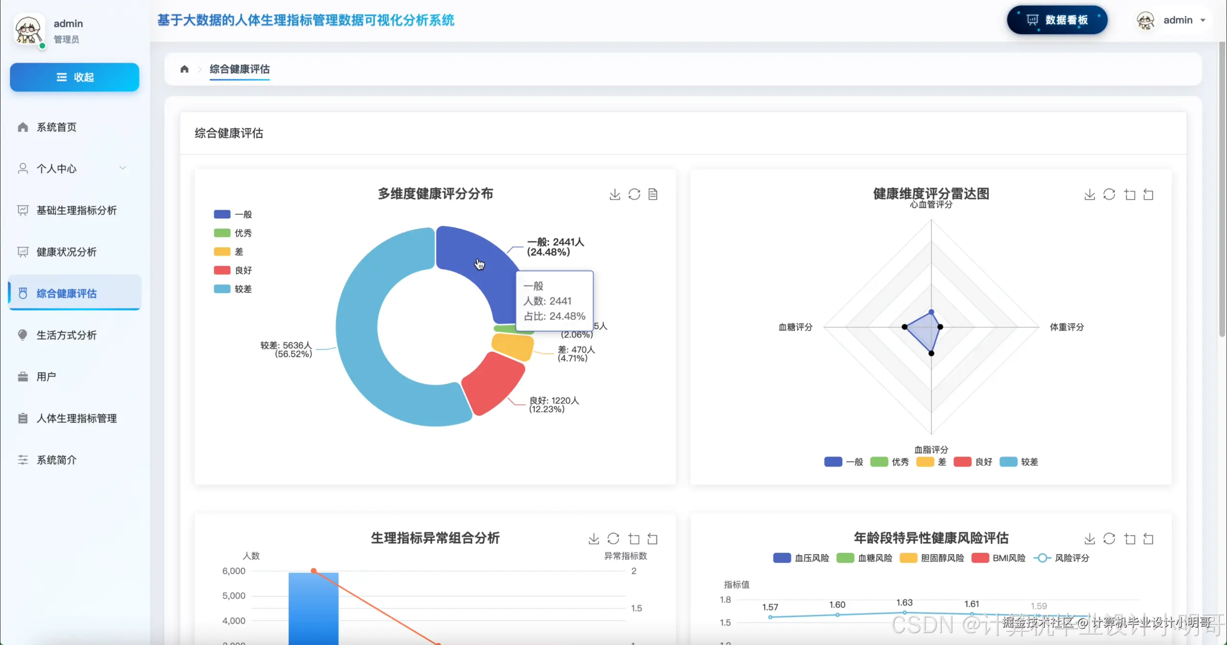This screenshot has height=645, width=1227.
Task: Download the 健康维度评分雷达图 as image
Action: point(1089,194)
